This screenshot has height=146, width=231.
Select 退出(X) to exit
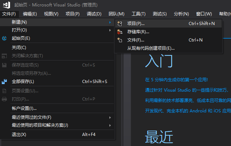pyautogui.click(x=57, y=135)
